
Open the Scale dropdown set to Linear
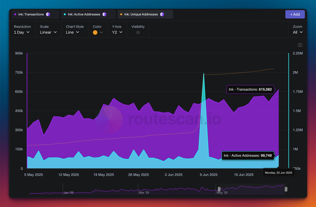48,32
